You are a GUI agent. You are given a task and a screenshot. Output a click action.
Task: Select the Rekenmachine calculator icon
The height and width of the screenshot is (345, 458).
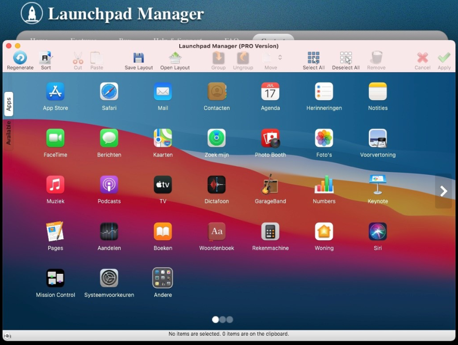270,231
